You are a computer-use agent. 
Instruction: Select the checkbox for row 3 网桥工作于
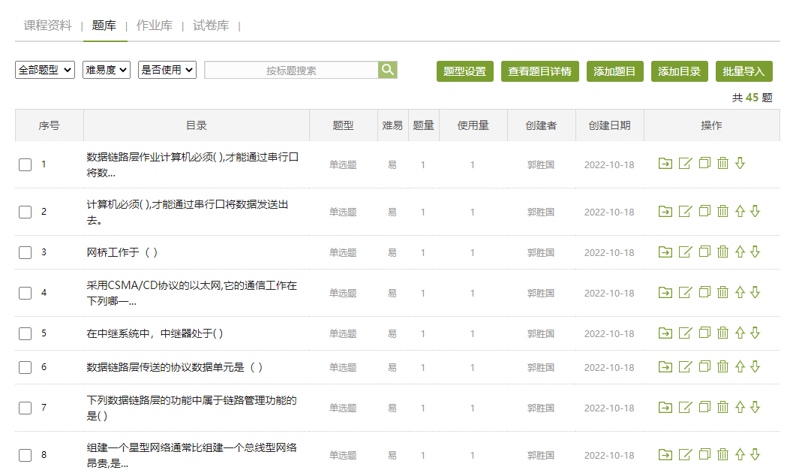click(x=25, y=252)
